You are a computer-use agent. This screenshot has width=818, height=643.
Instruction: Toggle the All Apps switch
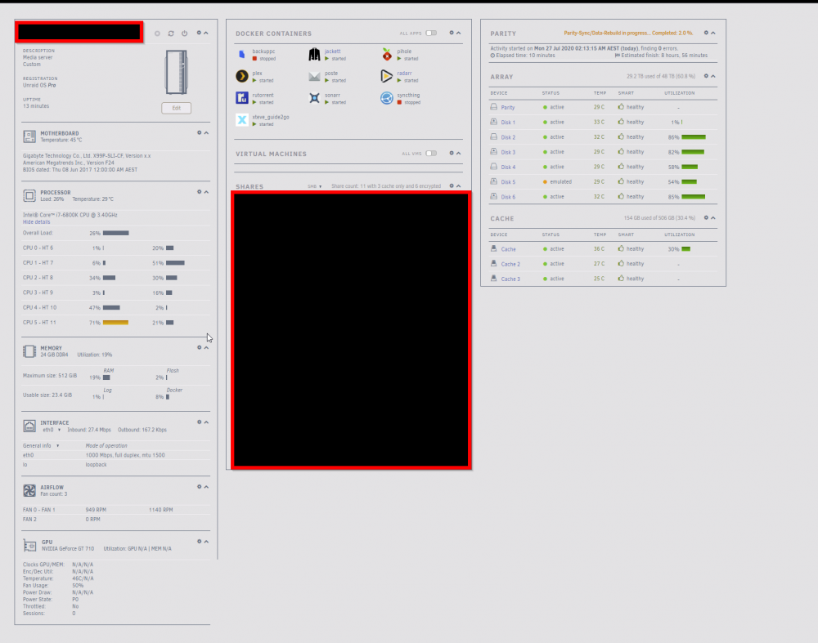pos(431,33)
